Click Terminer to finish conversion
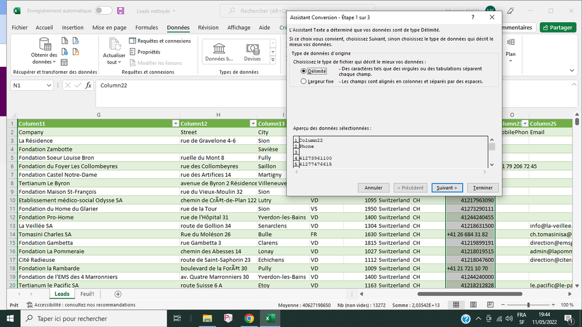The image size is (582, 327). tap(483, 187)
